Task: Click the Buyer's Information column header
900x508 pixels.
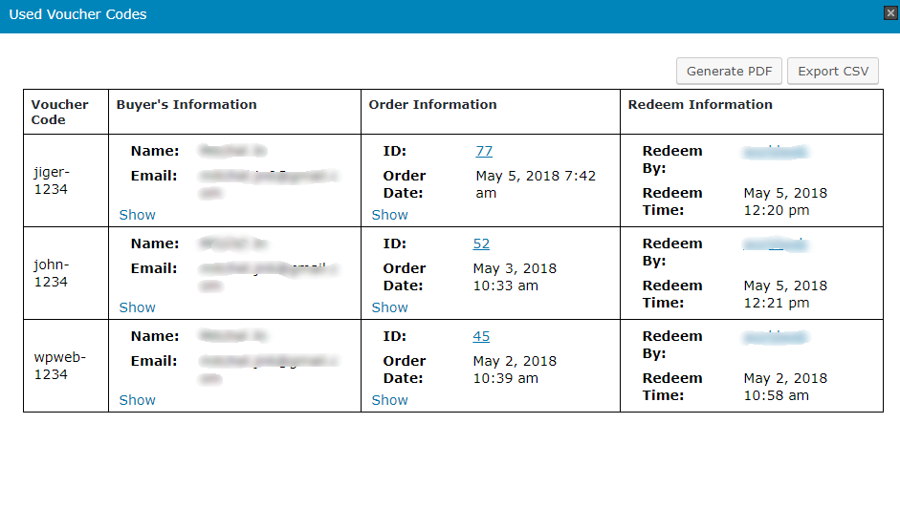Action: pos(187,105)
